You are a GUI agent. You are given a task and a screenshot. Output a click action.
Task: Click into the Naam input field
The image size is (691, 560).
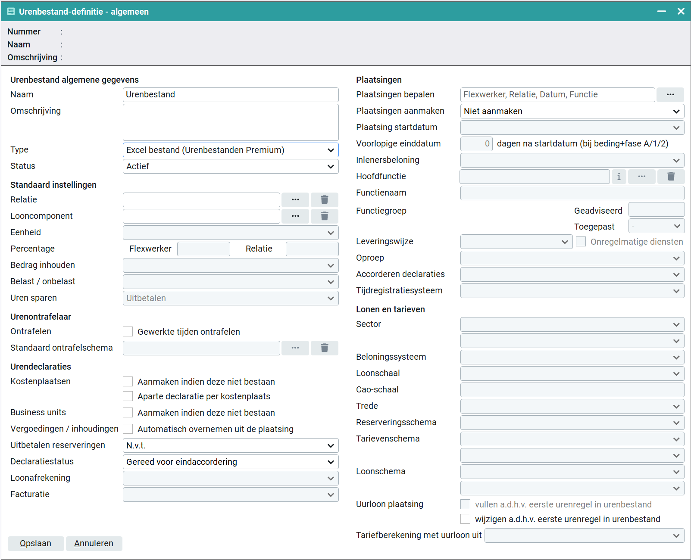[231, 95]
